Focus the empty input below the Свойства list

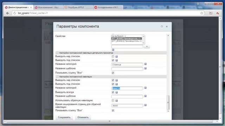(127, 47)
